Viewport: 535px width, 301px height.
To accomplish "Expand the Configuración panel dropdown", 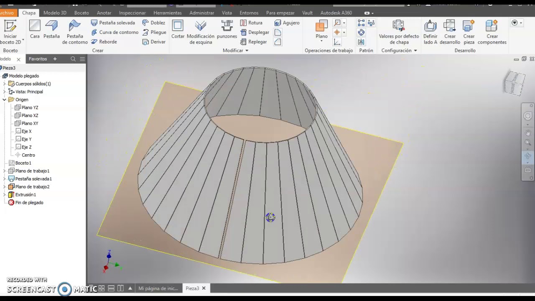I will click(415, 51).
